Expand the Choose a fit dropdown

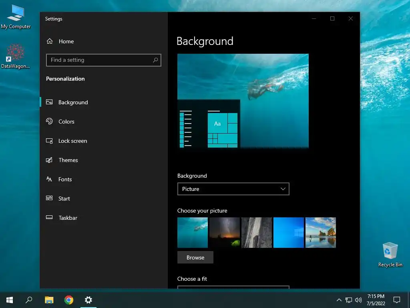[233, 287]
